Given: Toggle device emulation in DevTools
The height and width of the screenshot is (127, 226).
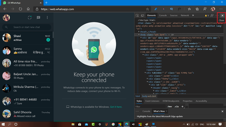Looking at the screenshot, I should click(143, 16).
